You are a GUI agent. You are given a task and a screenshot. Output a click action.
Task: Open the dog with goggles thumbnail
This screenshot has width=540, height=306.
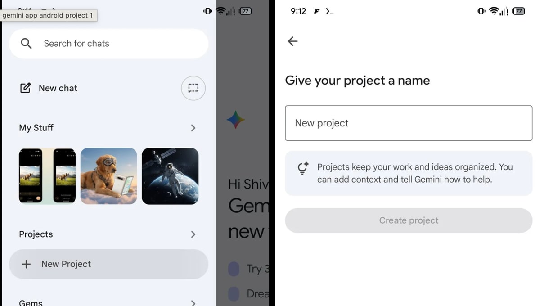tap(108, 176)
